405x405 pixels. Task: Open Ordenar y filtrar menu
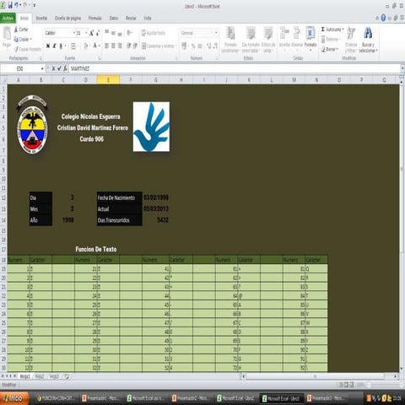tap(351, 40)
